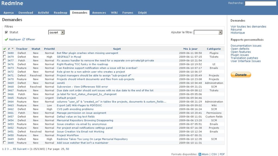278x156 pixels.
Task: Open Voir toutes les demandes link
Action: (x=248, y=27)
